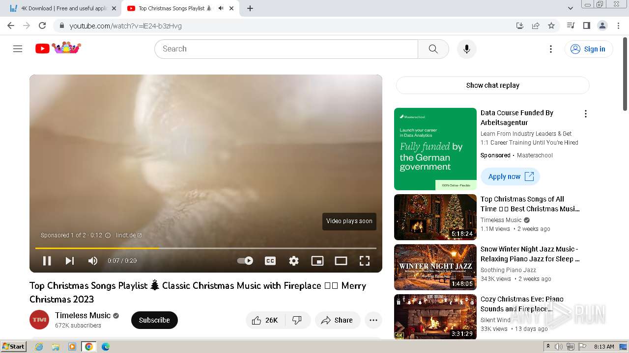Go back in browser history
629x353 pixels.
tap(11, 25)
